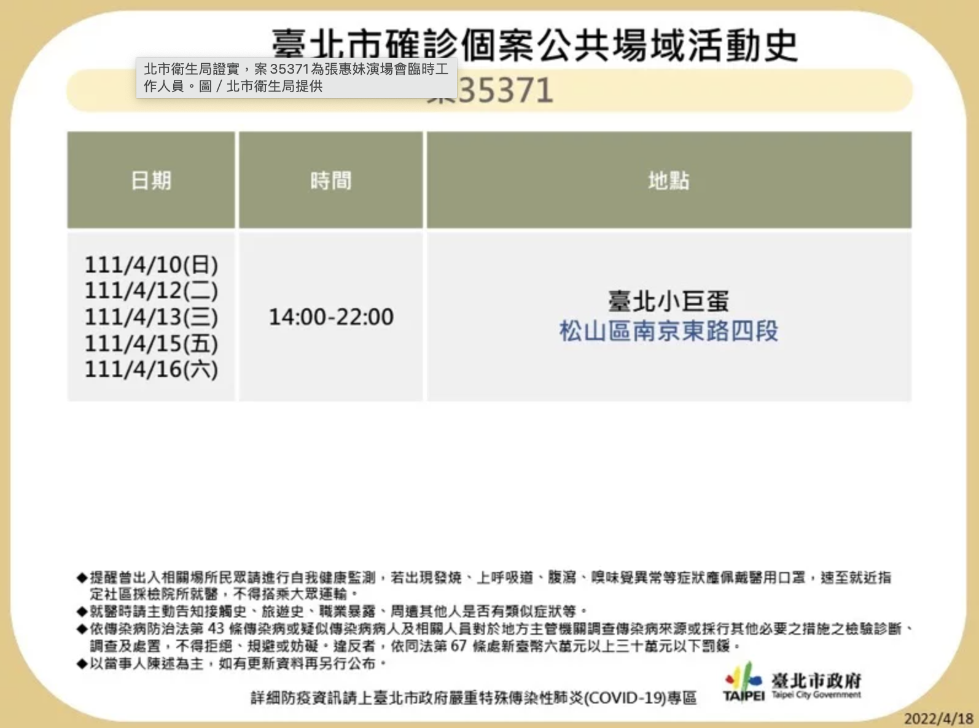Click the tooltip caption about 案35371

[x=296, y=77]
